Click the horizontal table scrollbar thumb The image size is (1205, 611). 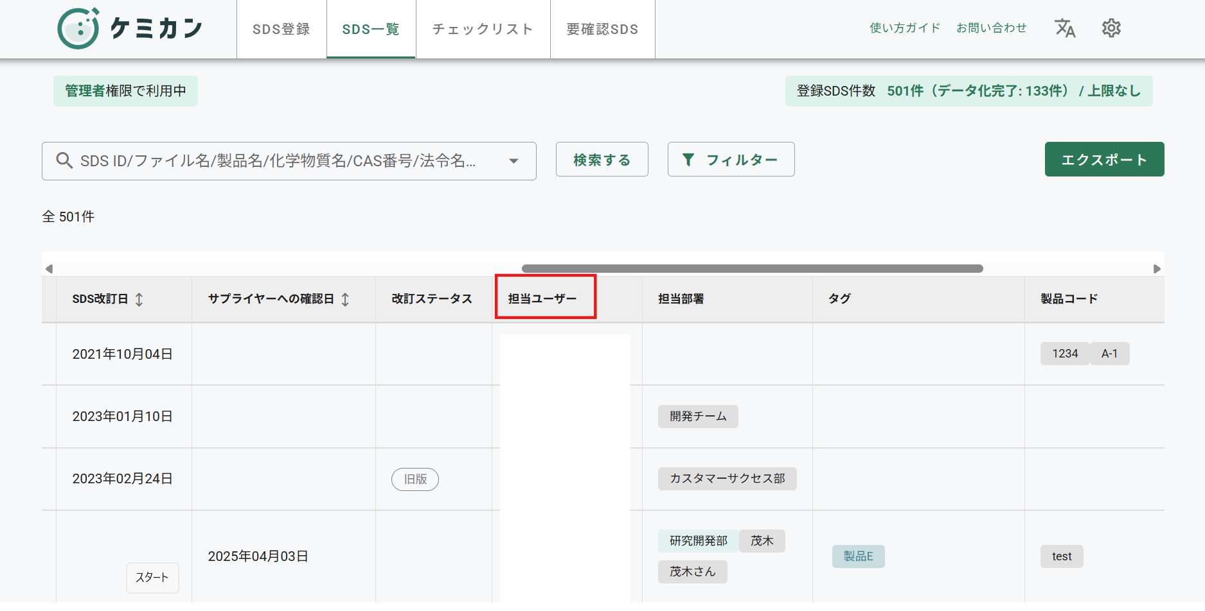click(x=753, y=269)
